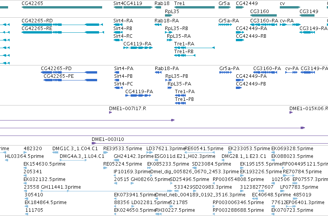This screenshot has width=328, height=216.
Task: Select the DME1-003I10 clone
Action: [x=210, y=143]
